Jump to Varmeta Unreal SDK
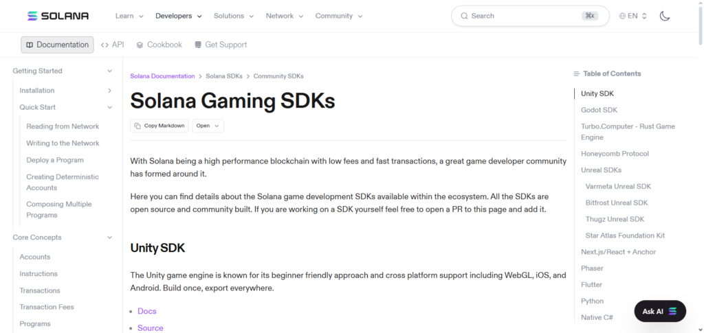 618,187
